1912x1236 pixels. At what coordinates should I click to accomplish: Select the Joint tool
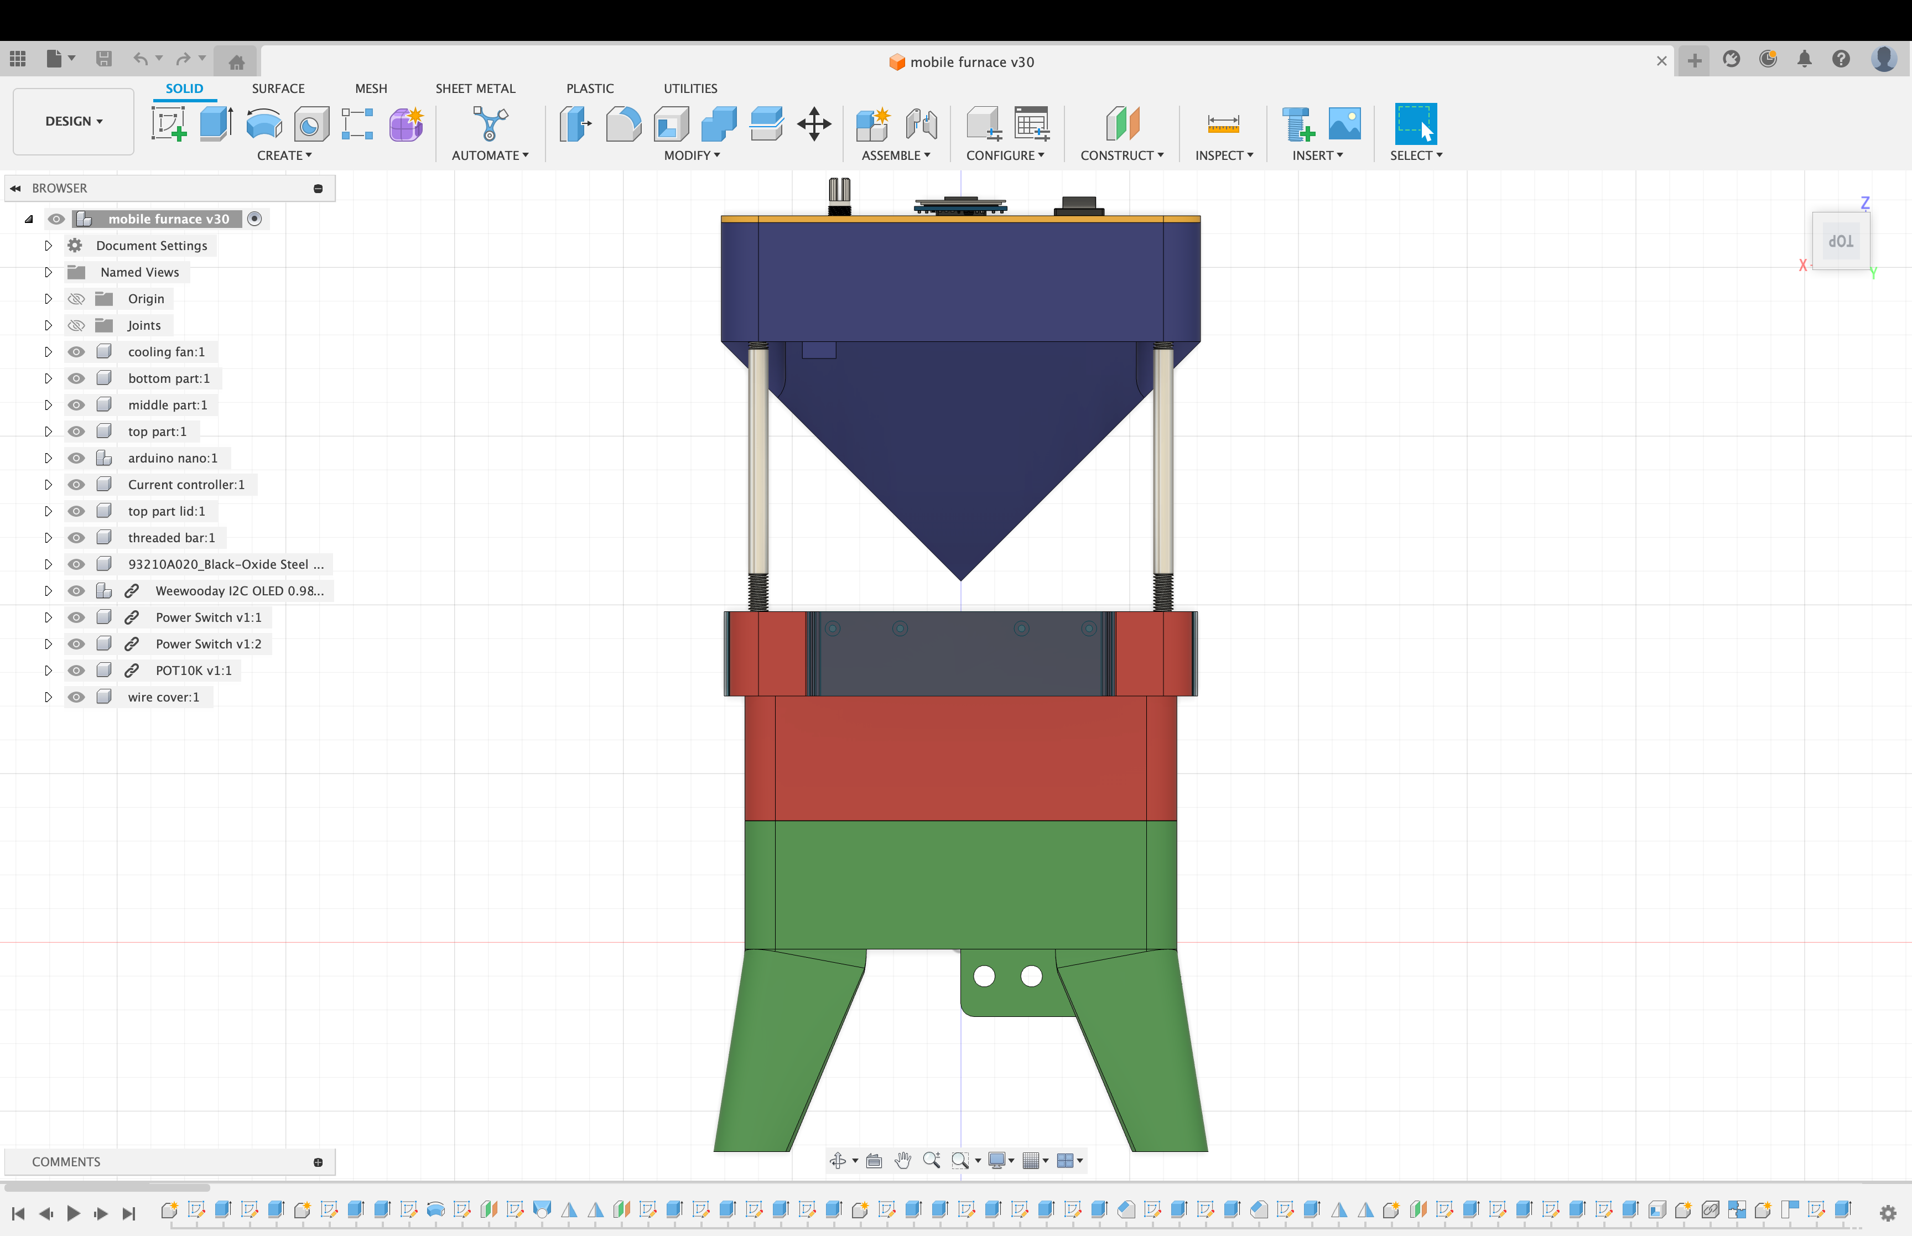(921, 124)
